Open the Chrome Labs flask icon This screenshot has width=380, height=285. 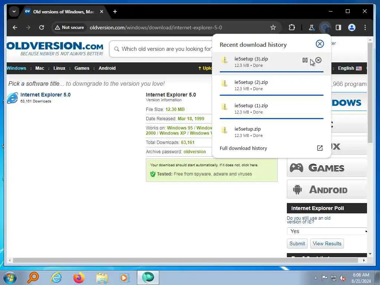pyautogui.click(x=312, y=27)
